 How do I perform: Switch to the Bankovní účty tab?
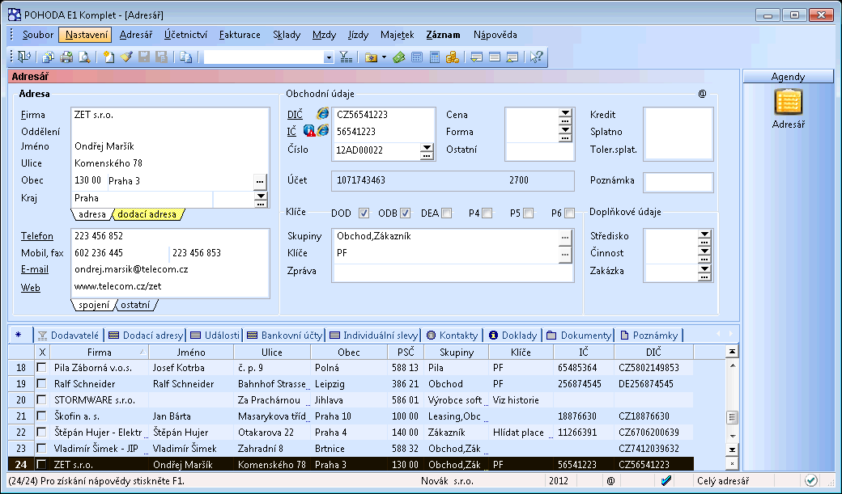(286, 336)
